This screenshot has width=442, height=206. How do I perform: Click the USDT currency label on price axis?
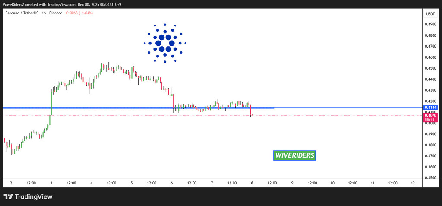pos(430,14)
